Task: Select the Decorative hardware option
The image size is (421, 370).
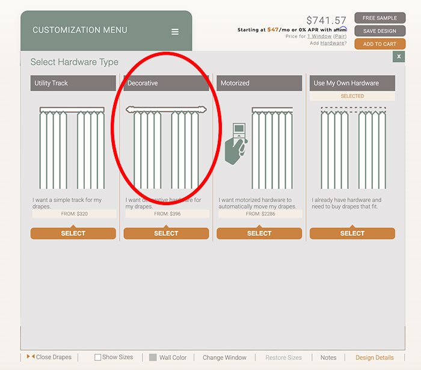Action: 166,233
